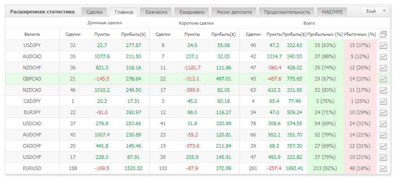Open the Ежедневно tab
Viewport: 409px width, 183px height.
tap(192, 12)
